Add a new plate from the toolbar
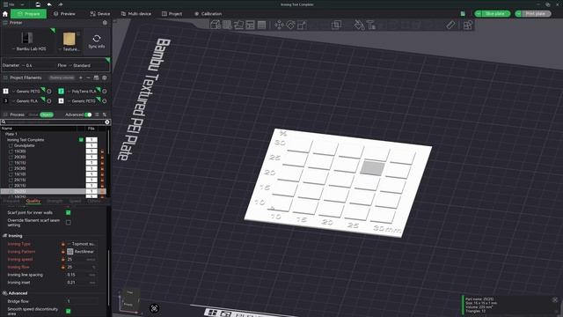 pyautogui.click(x=227, y=25)
